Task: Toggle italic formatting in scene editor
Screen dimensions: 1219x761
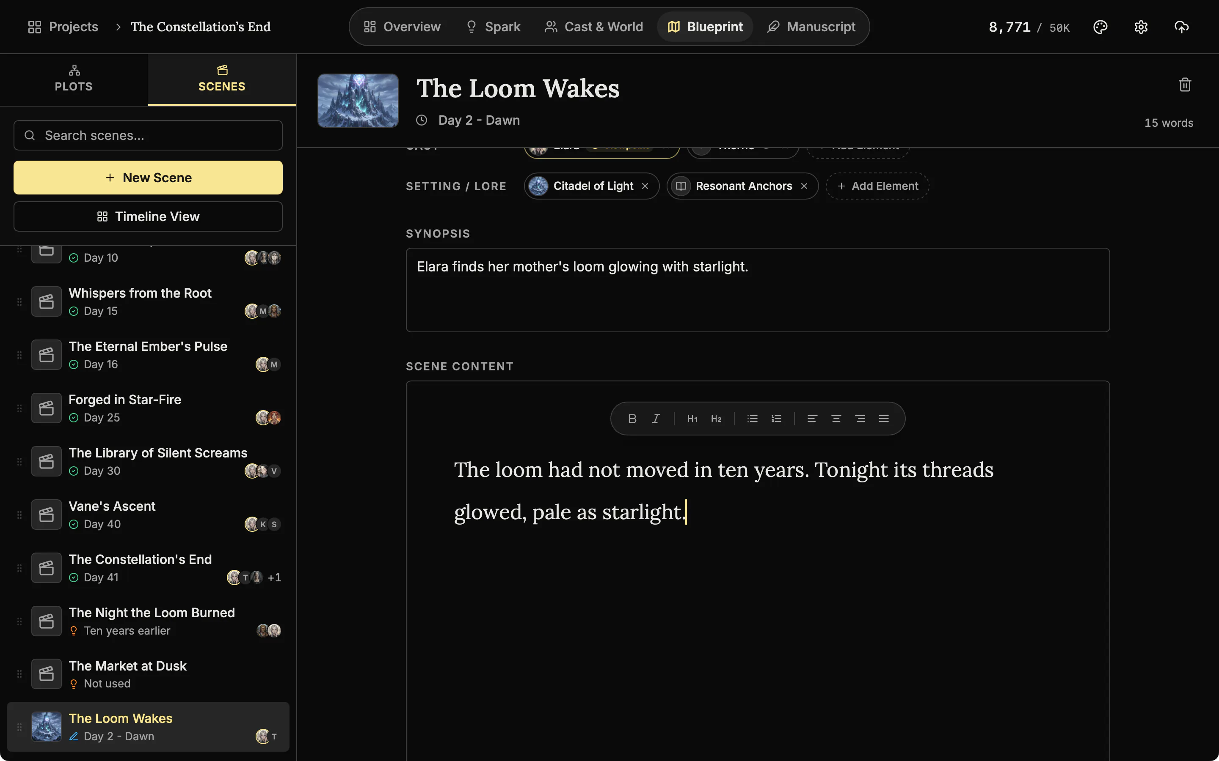Action: tap(656, 418)
